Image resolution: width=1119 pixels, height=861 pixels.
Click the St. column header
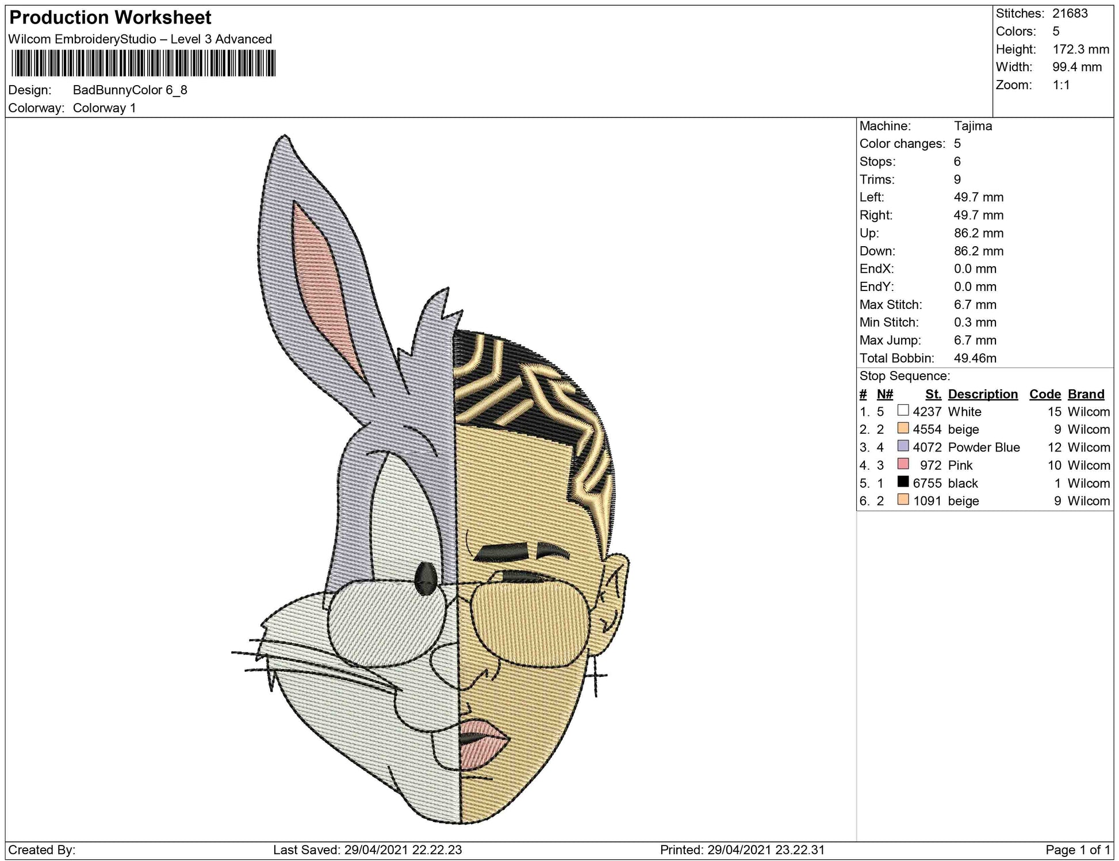click(933, 394)
